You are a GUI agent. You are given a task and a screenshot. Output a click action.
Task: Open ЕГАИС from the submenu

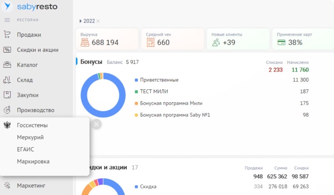point(26,149)
